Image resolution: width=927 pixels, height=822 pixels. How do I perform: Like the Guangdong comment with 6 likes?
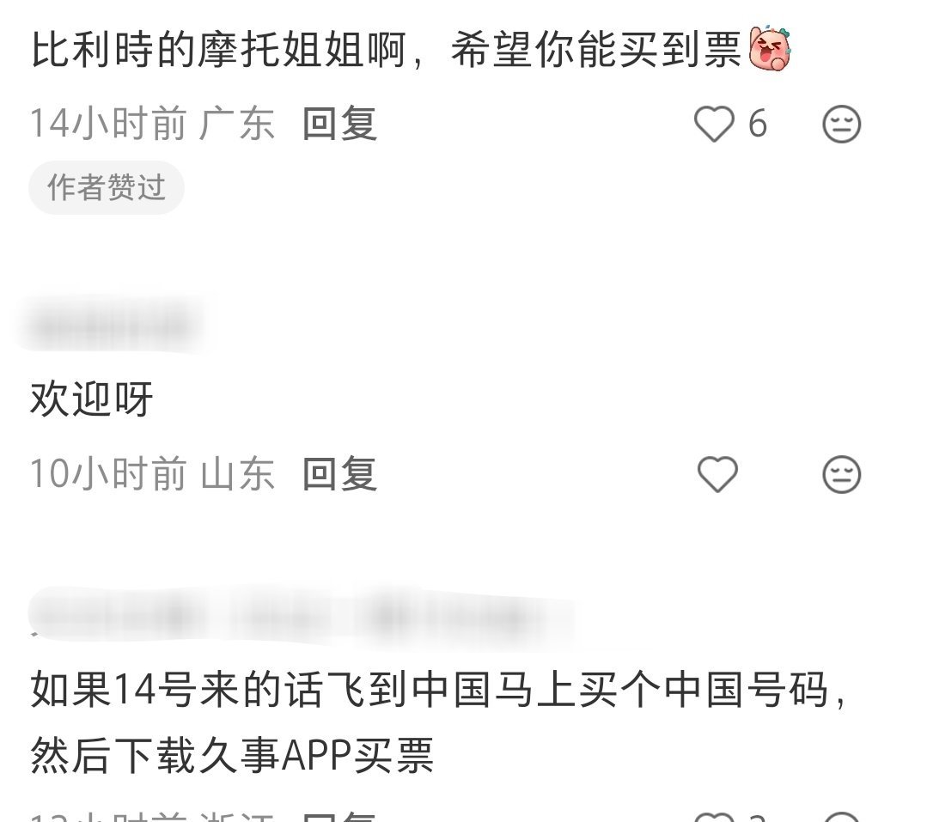click(714, 124)
